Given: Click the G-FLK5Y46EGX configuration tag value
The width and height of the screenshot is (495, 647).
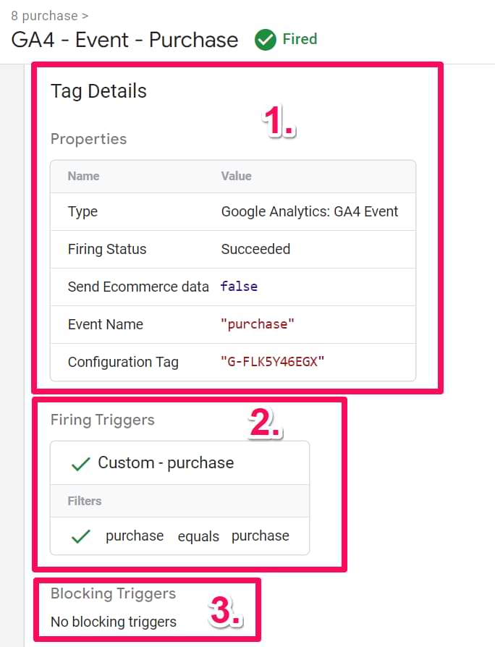Looking at the screenshot, I should click(x=272, y=362).
